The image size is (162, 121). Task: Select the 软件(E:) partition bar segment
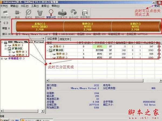(x=87, y=27)
